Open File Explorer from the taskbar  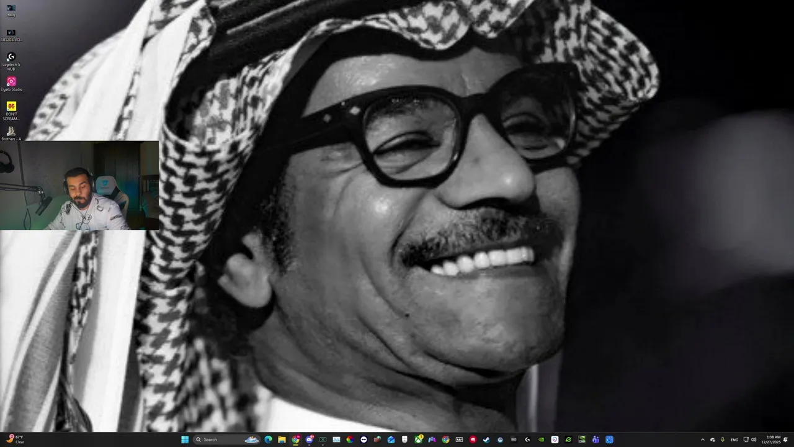tap(282, 440)
